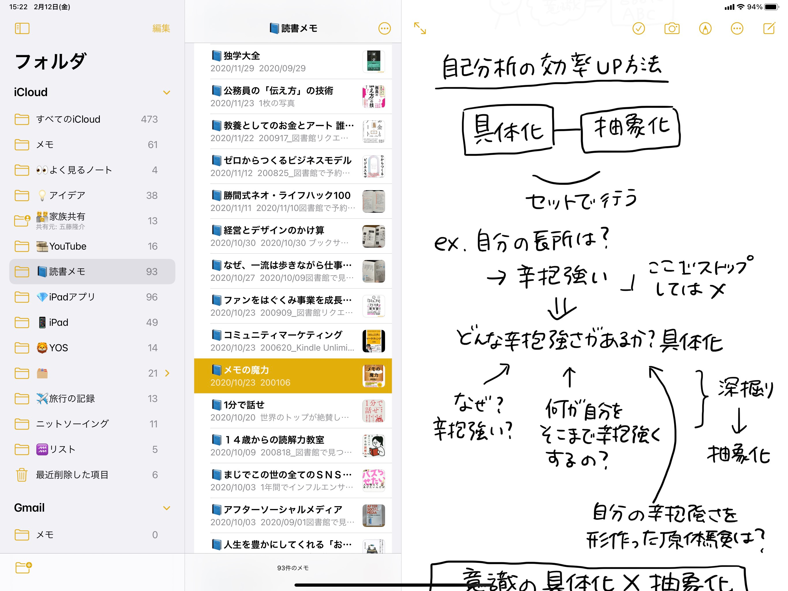Select the よく見るノート folder

tap(92, 170)
